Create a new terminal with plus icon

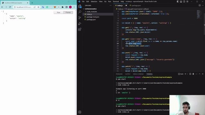185,74
